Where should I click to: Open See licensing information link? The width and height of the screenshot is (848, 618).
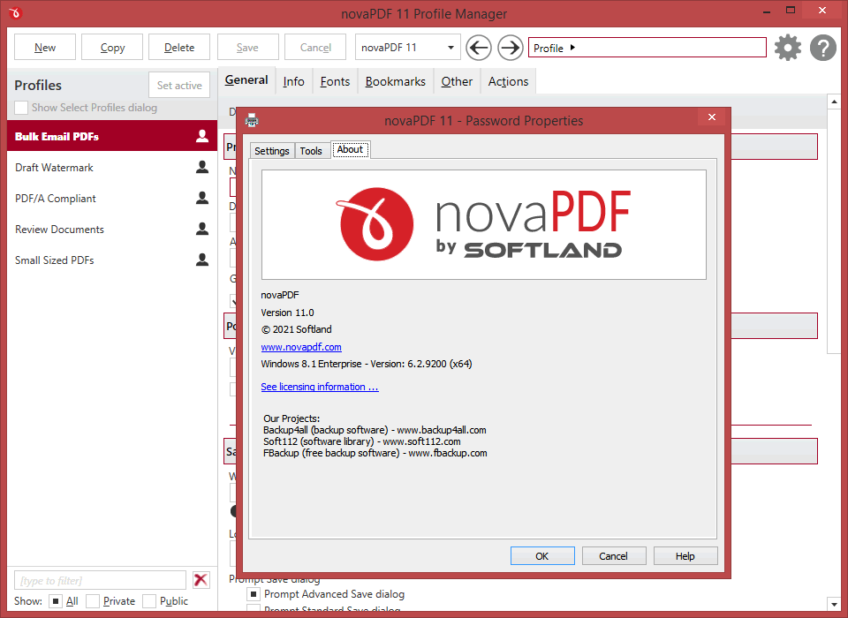(x=320, y=387)
